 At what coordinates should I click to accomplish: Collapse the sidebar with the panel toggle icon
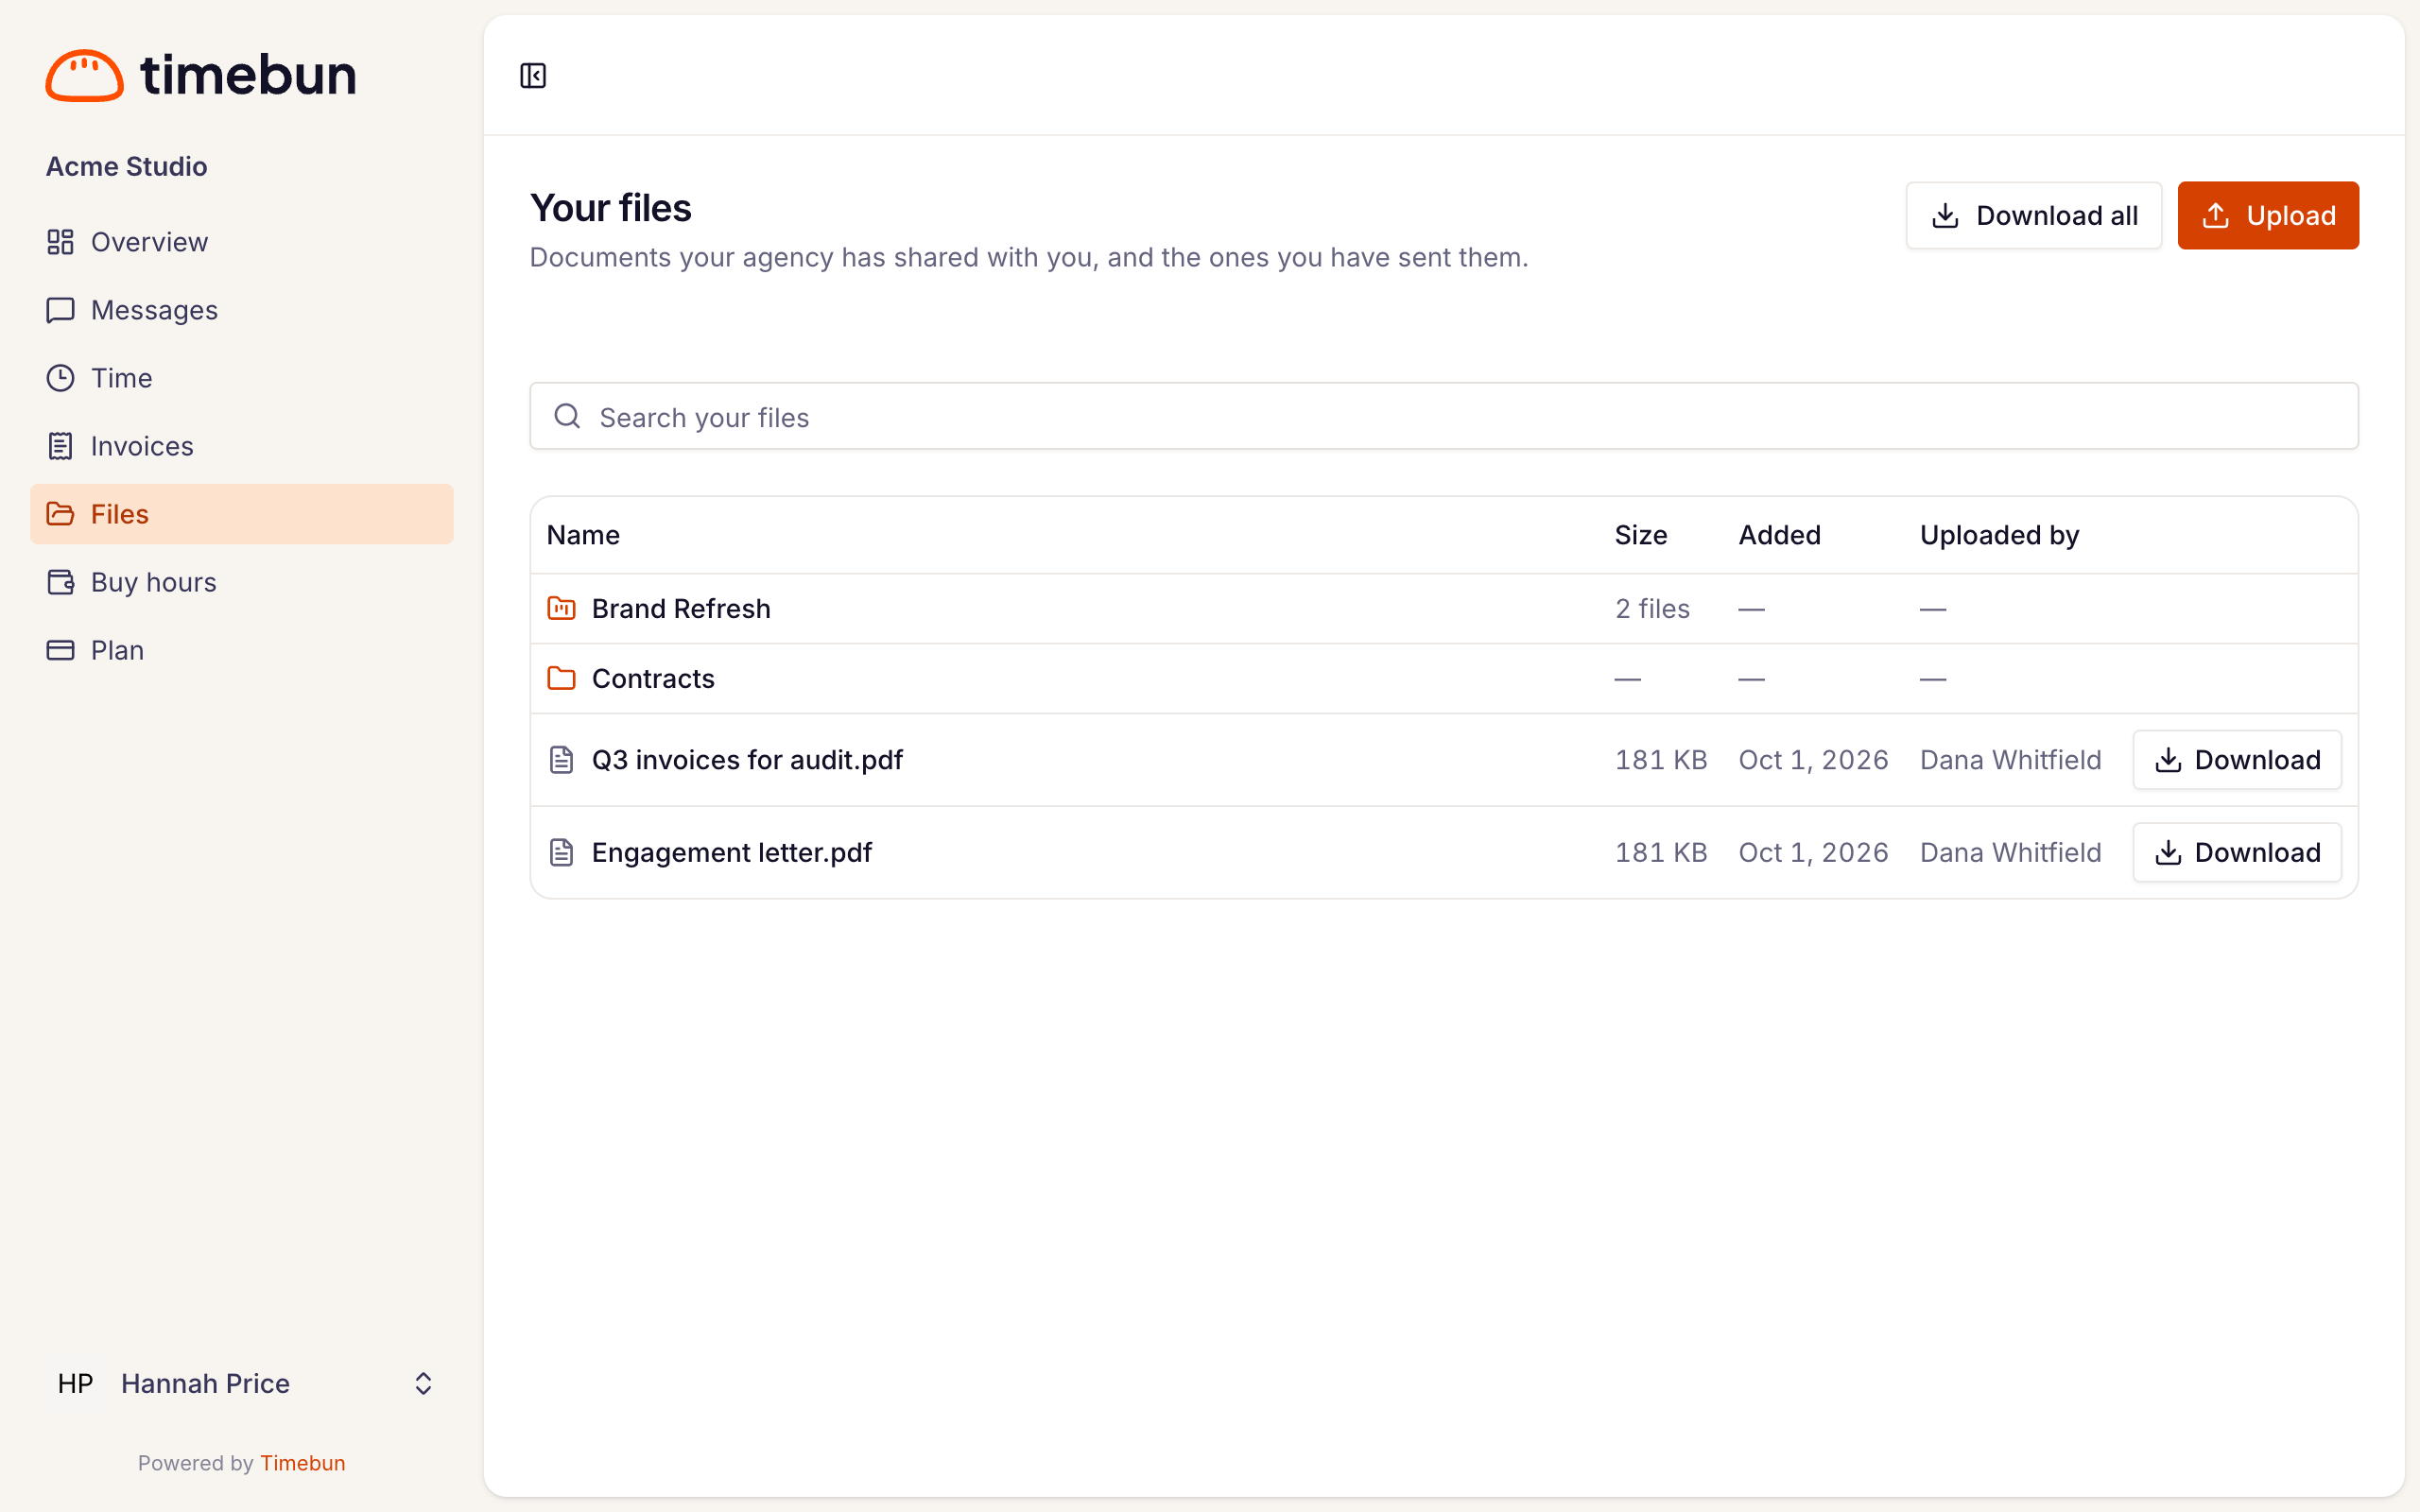533,76
